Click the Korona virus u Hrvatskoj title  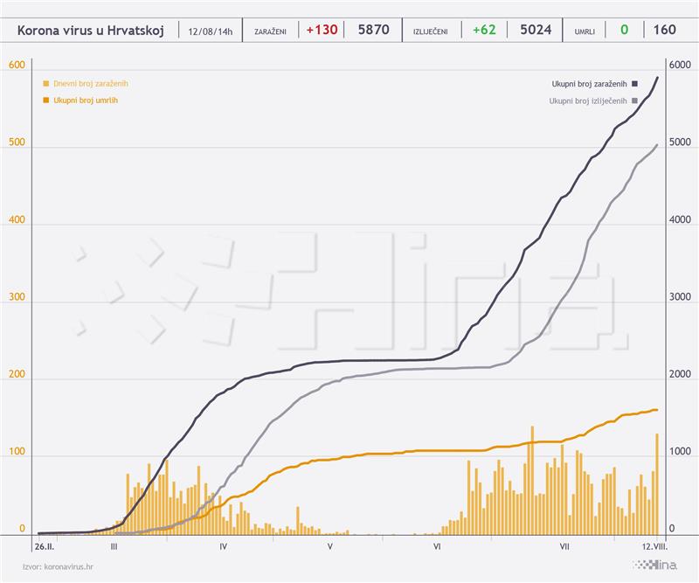point(91,31)
